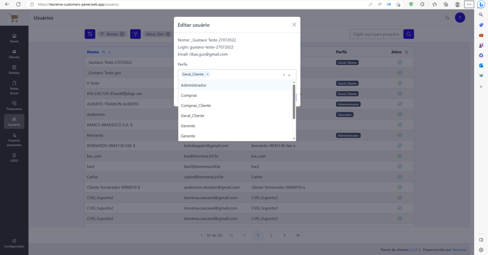
Task: Go to page 2 in pagination
Action: tap(271, 235)
